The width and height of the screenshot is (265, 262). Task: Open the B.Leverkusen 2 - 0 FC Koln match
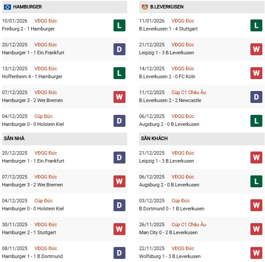[168, 77]
